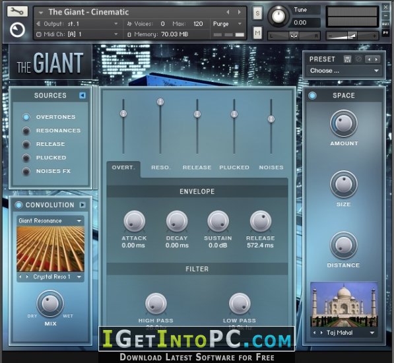Click the Convolution image thumbnail
Screen dimensions: 394x363
(50, 249)
